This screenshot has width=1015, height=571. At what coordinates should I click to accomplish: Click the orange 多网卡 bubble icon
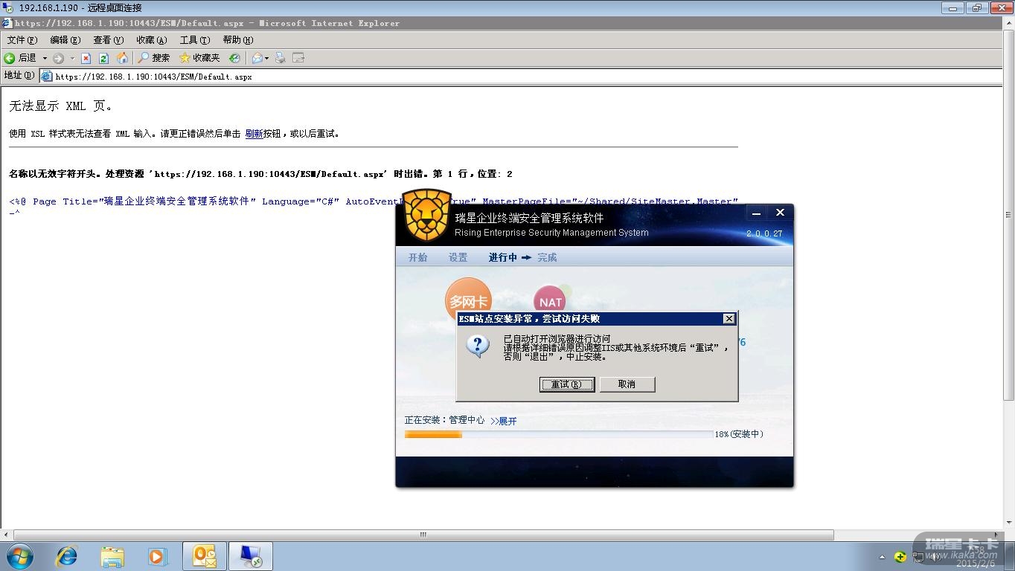[x=469, y=299]
